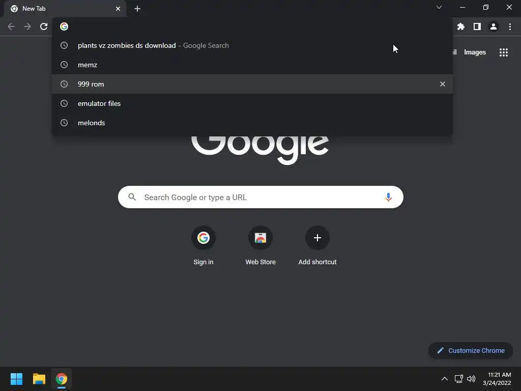
Task: Choose the 'melonds' suggestion
Action: pyautogui.click(x=252, y=123)
